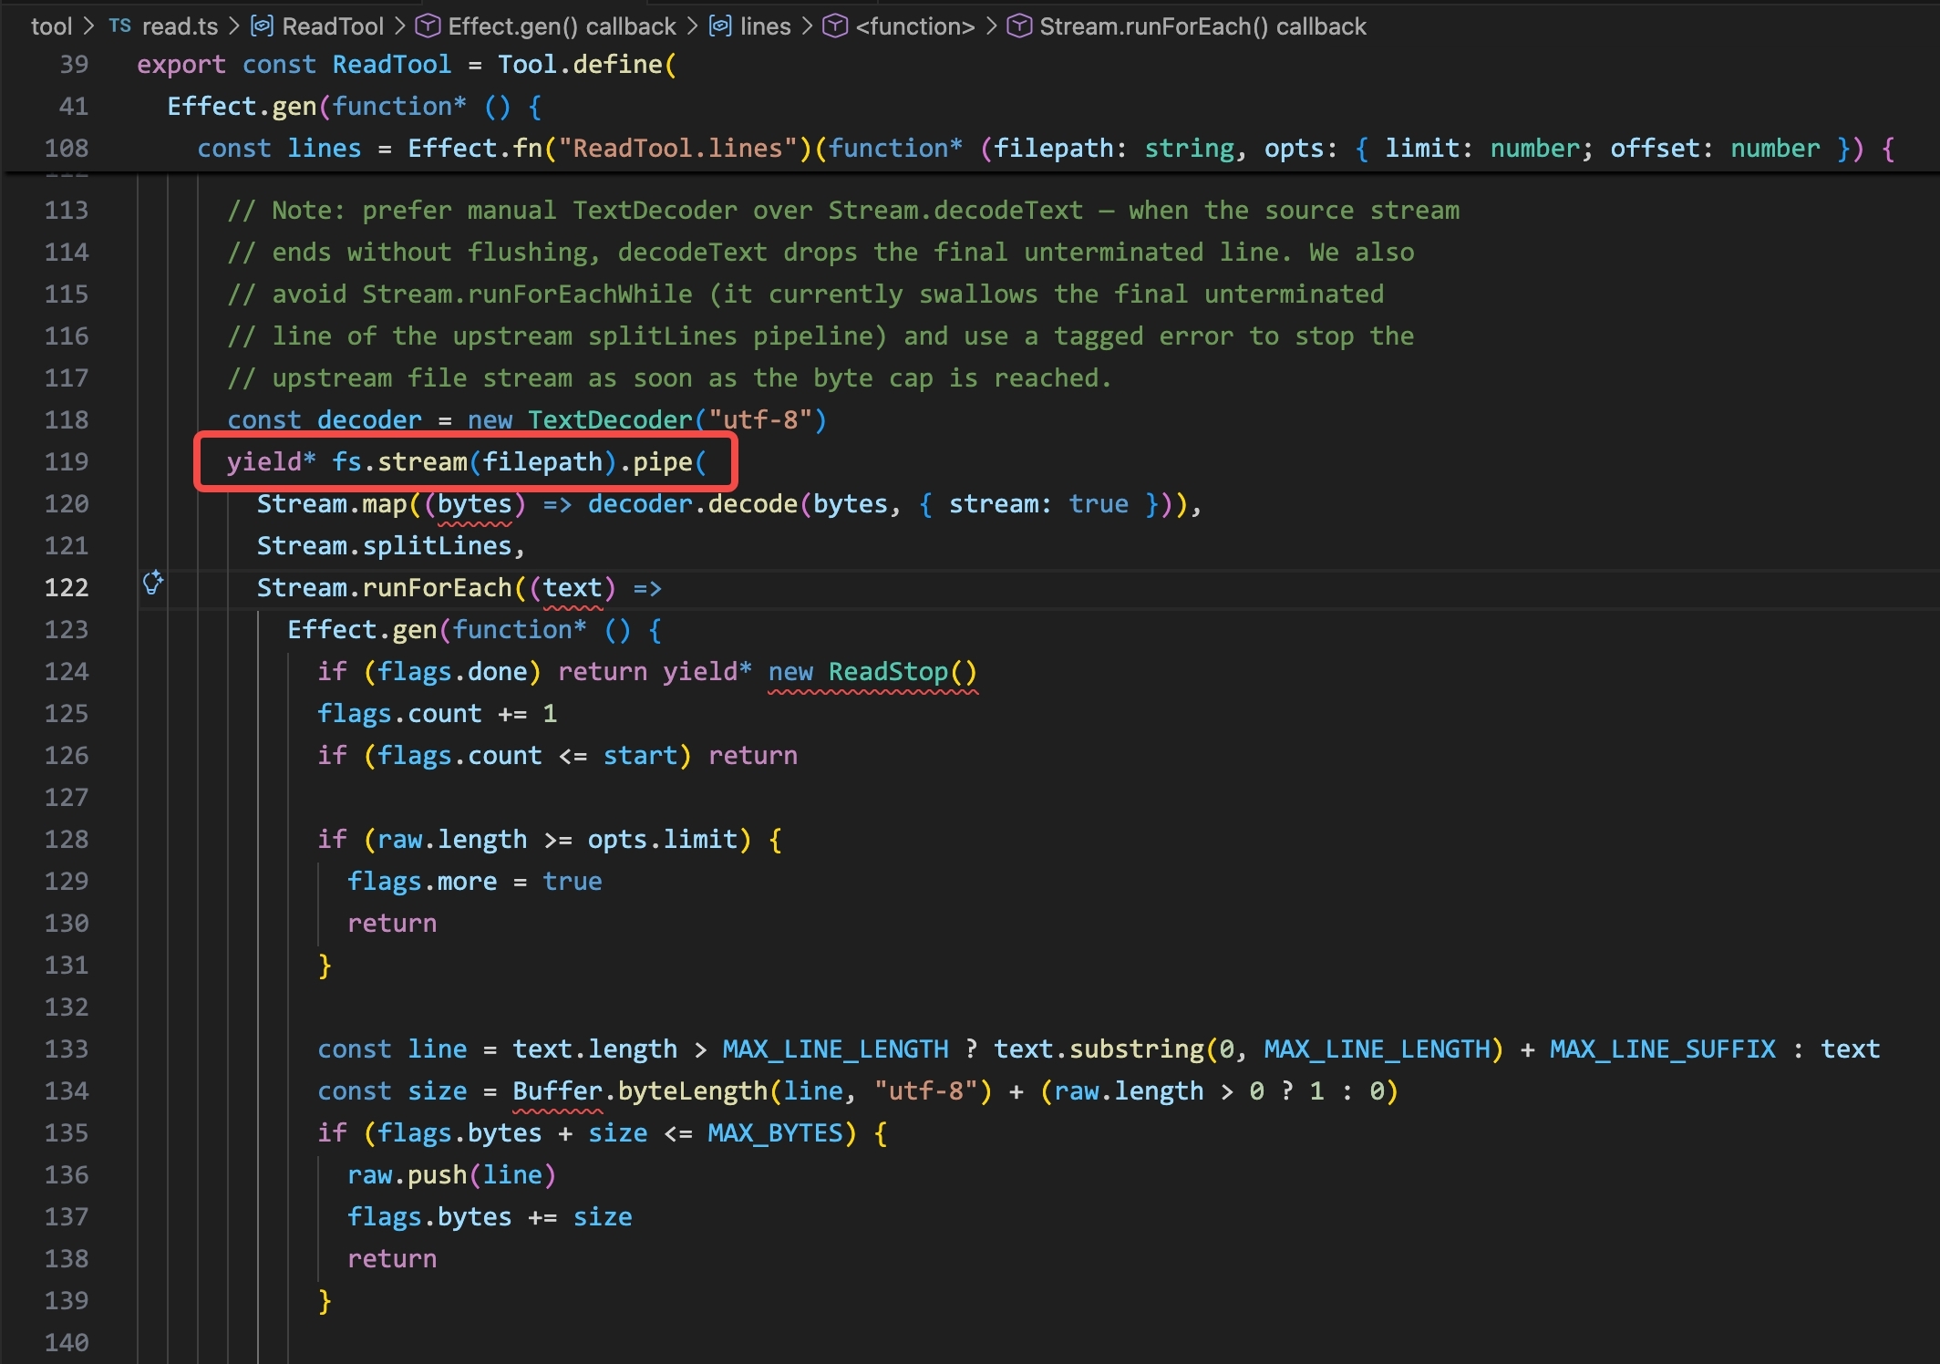Click Stream.splitLines on line 121
The image size is (1940, 1364).
(384, 546)
